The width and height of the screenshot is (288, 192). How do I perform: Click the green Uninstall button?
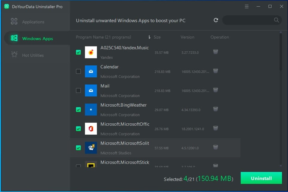coord(261,178)
